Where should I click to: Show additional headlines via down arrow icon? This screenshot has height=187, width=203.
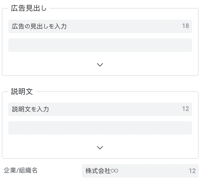click(x=100, y=65)
